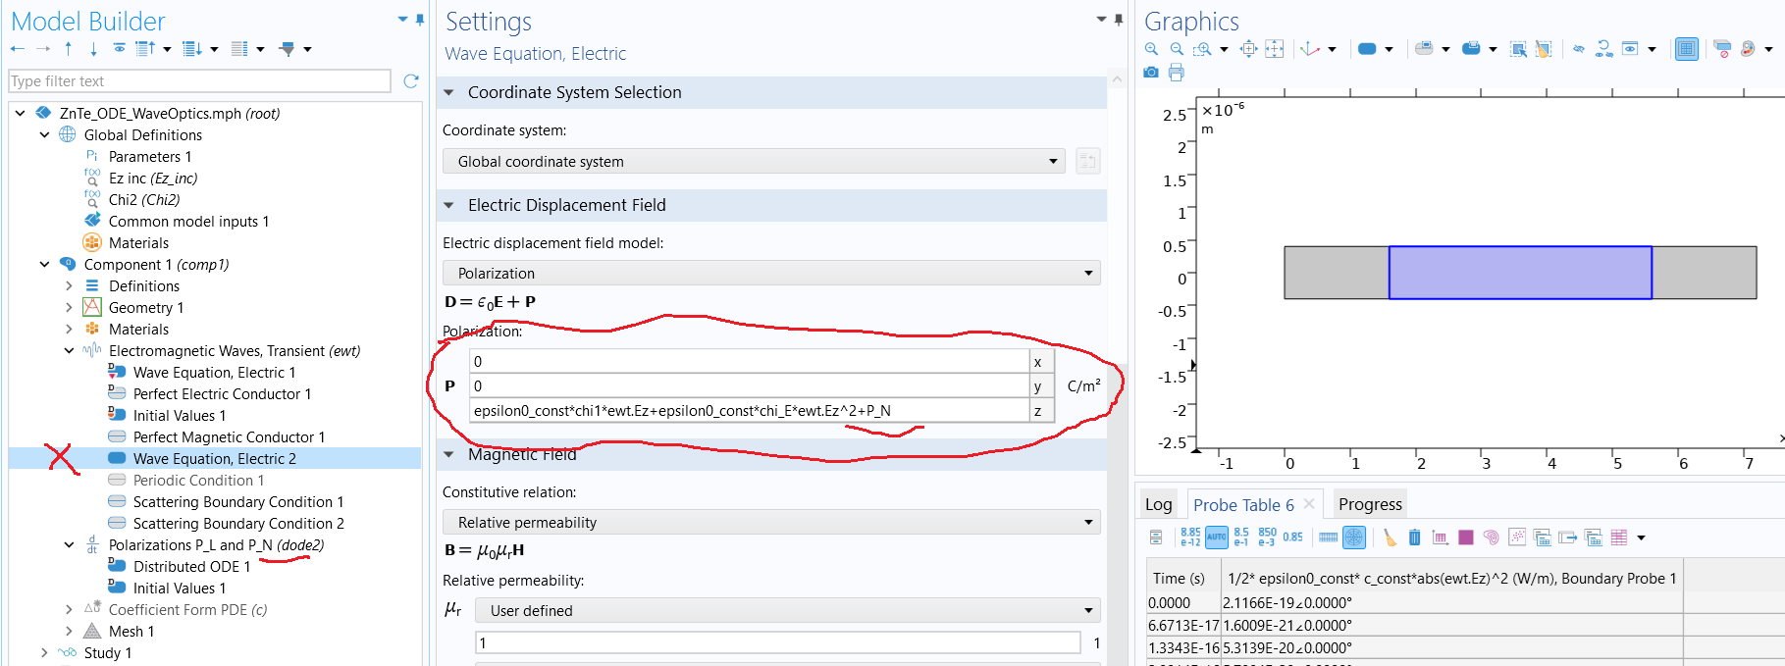Click the z-component polarization input field
Image resolution: width=1785 pixels, height=666 pixels.
[748, 411]
